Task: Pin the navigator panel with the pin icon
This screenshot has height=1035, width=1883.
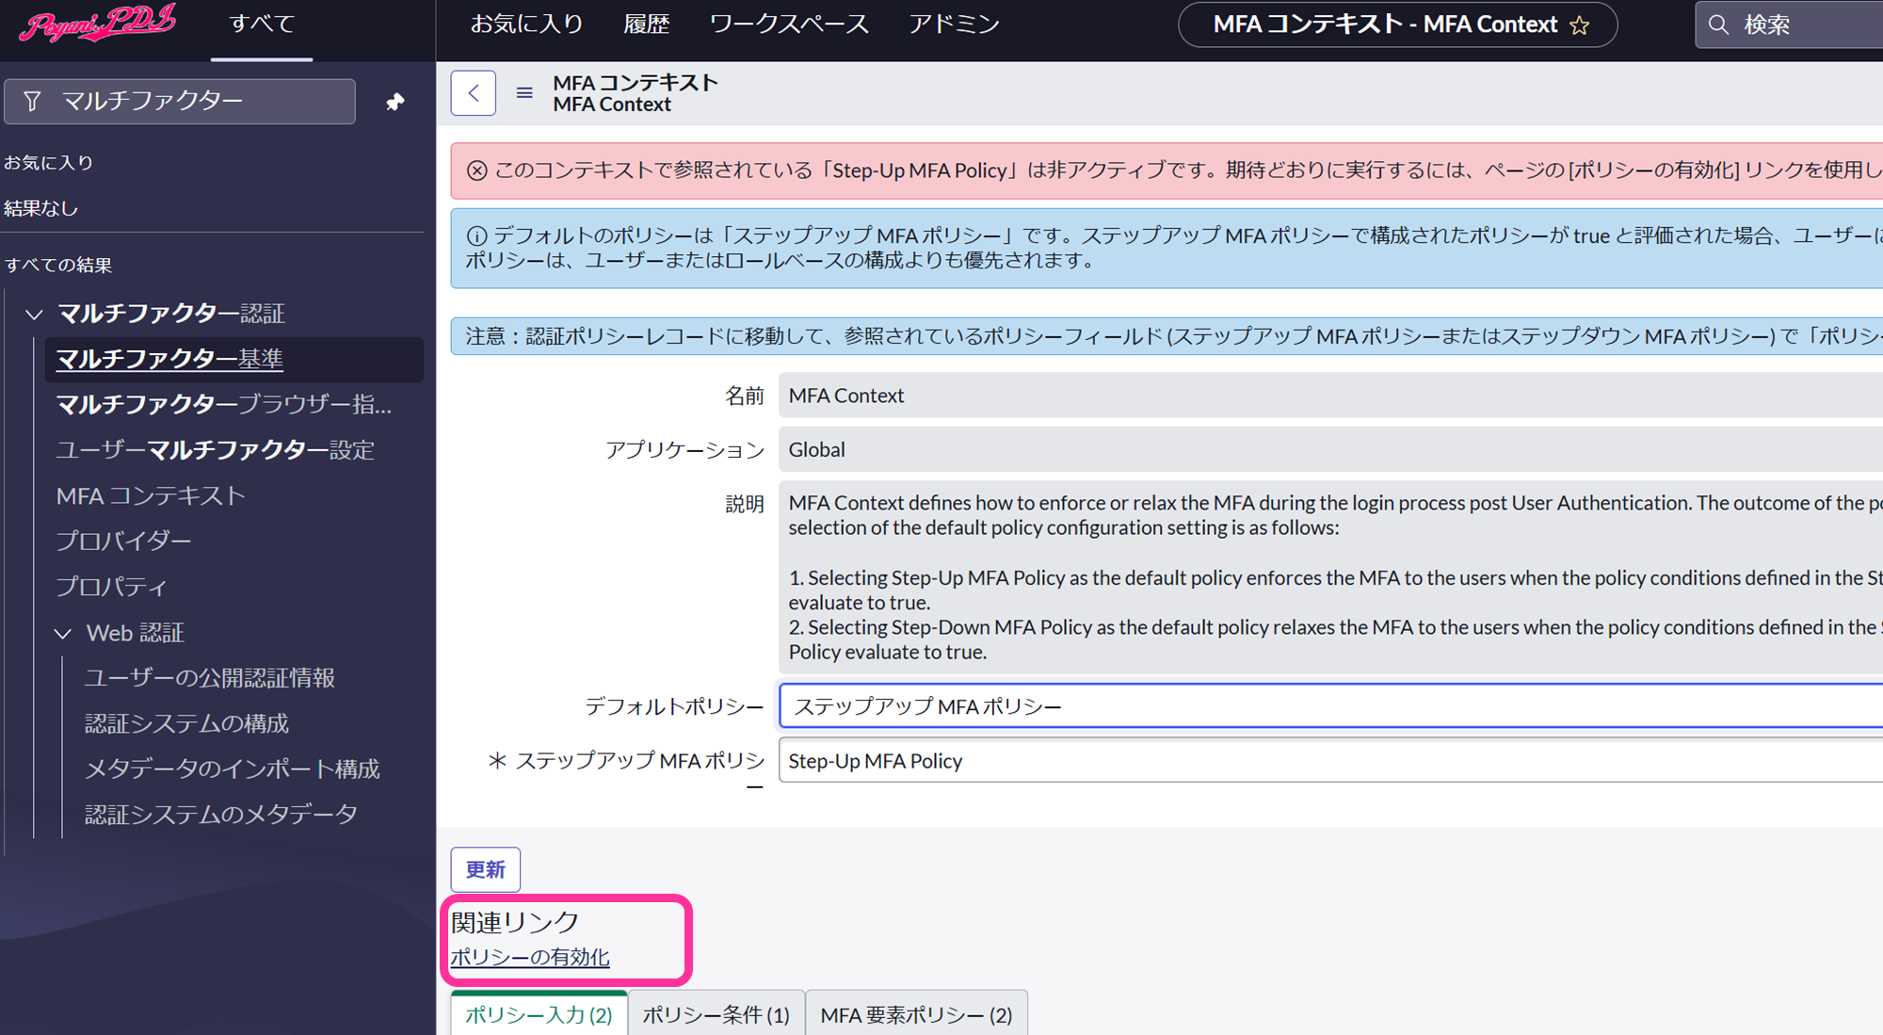Action: (395, 102)
